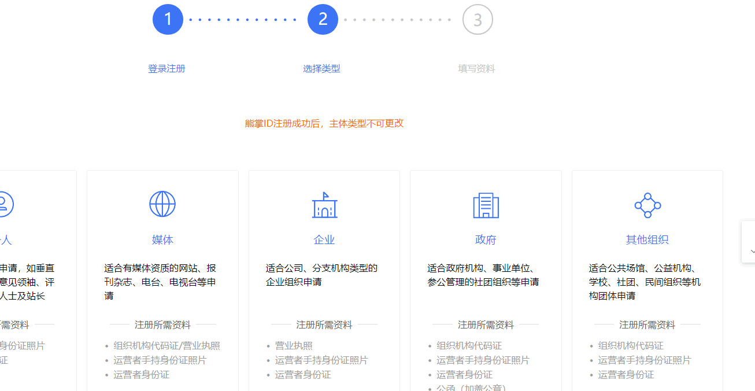
Task: Click the blue step 2 circle
Action: (x=323, y=19)
